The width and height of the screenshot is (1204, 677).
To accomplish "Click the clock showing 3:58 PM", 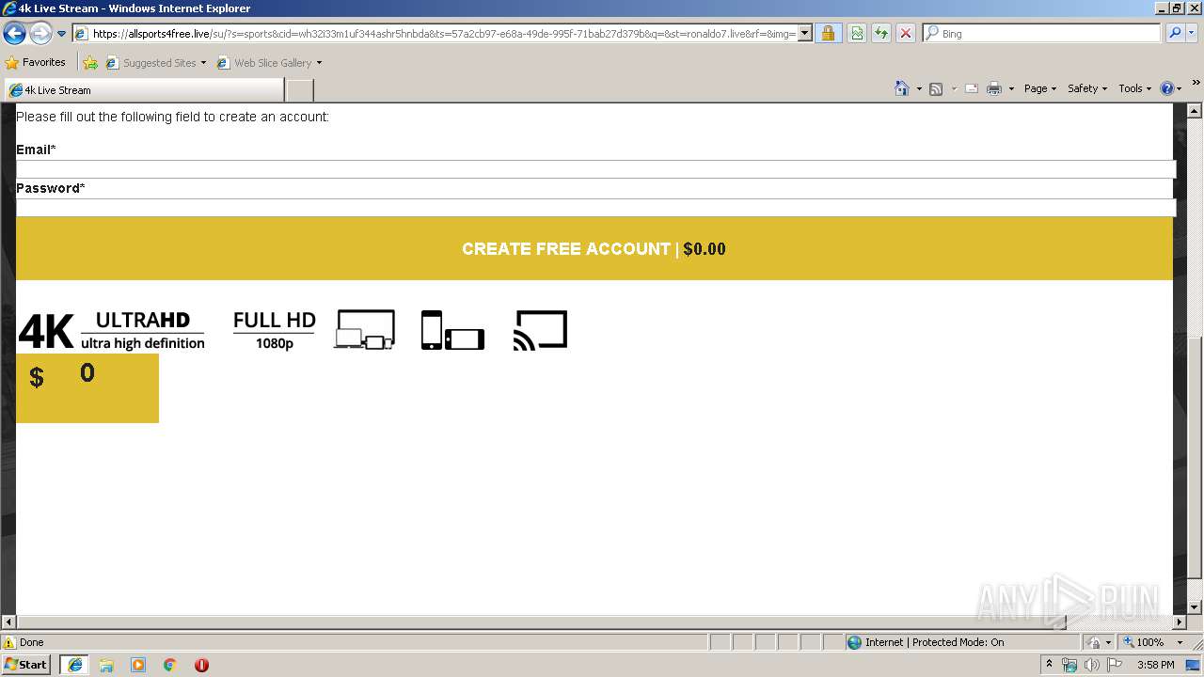I will pyautogui.click(x=1155, y=665).
